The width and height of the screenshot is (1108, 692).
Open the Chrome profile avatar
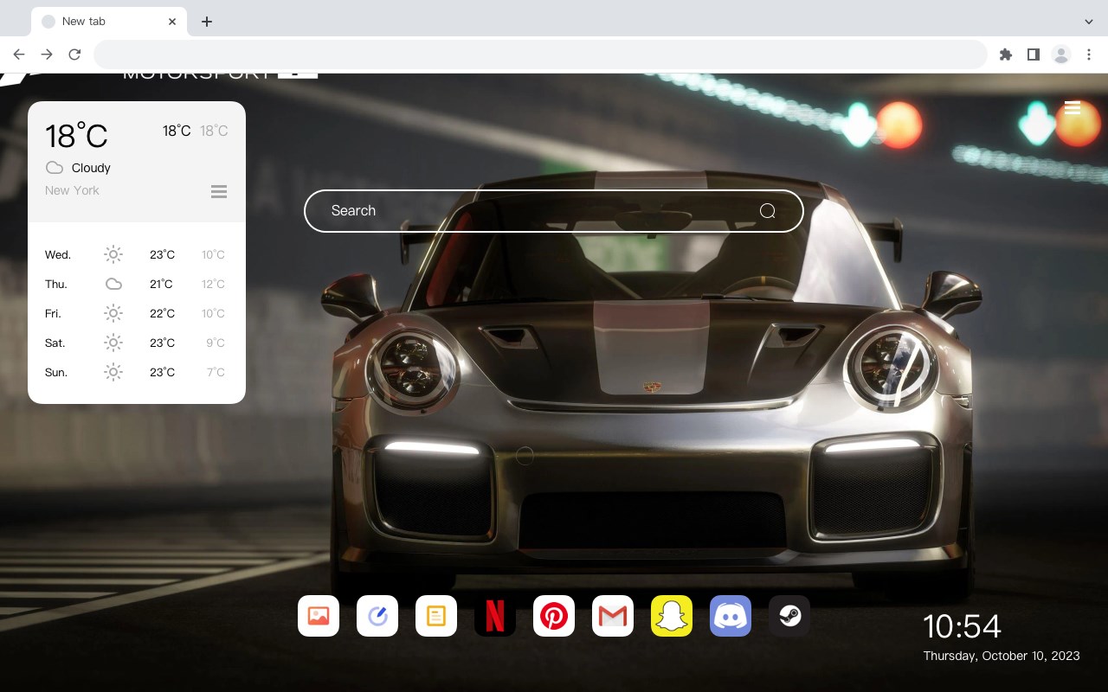pyautogui.click(x=1061, y=54)
